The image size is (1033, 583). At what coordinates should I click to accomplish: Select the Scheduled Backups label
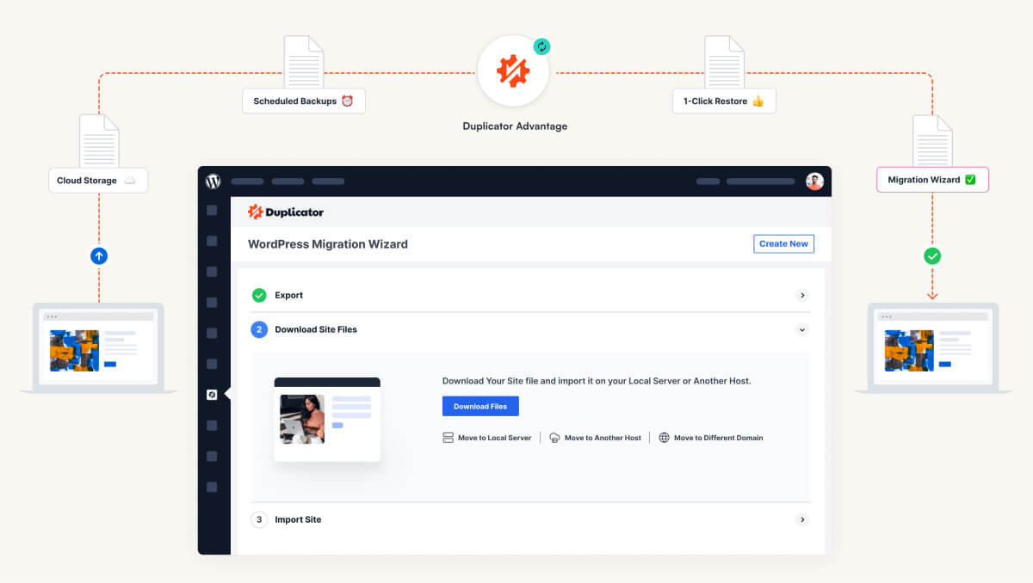click(x=304, y=101)
